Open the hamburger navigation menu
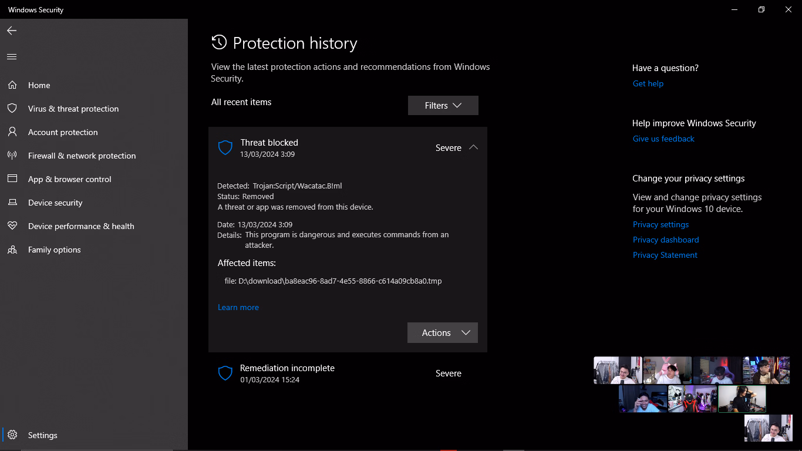Viewport: 802px width, 451px height. pos(12,57)
